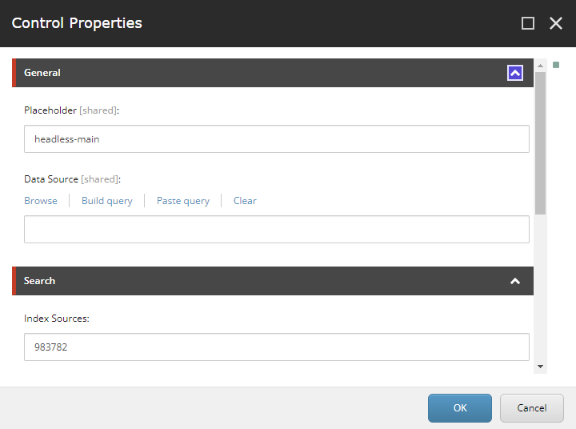Click the General section header title

42,73
